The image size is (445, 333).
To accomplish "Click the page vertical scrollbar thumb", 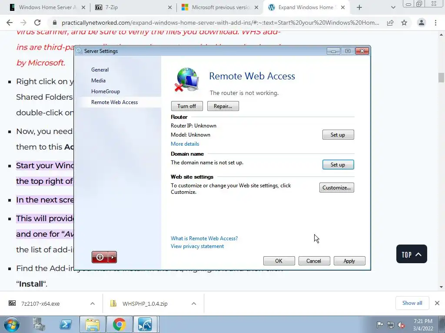I will [441, 78].
